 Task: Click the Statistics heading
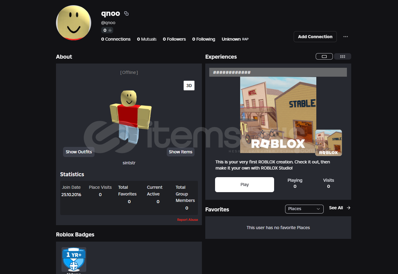[x=72, y=174]
